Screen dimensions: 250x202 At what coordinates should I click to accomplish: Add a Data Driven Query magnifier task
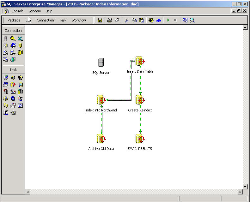pyautogui.click(x=20, y=85)
